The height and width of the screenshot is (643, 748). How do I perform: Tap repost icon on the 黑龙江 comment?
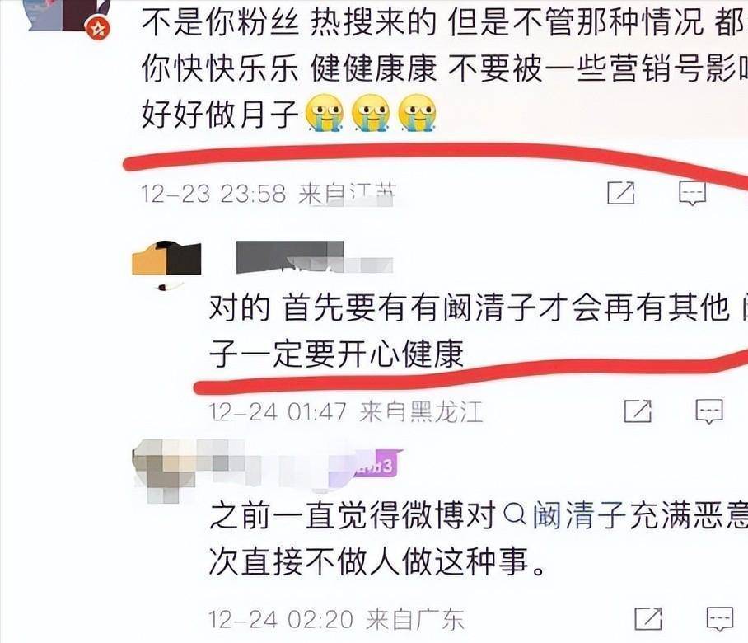tap(638, 411)
